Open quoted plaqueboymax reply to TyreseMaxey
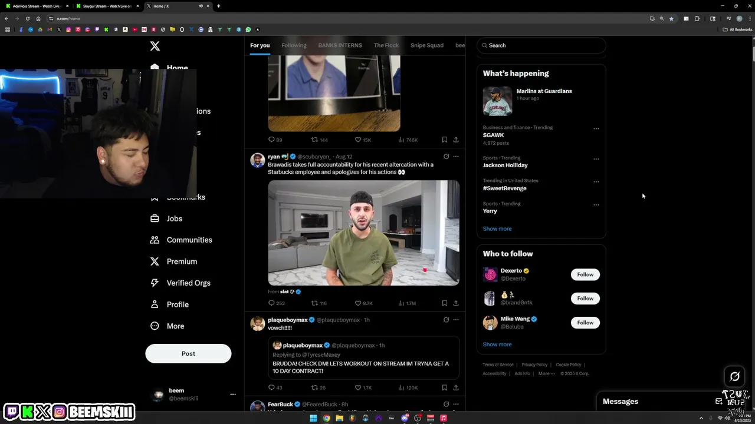Viewport: 755px width, 424px height. (x=364, y=358)
